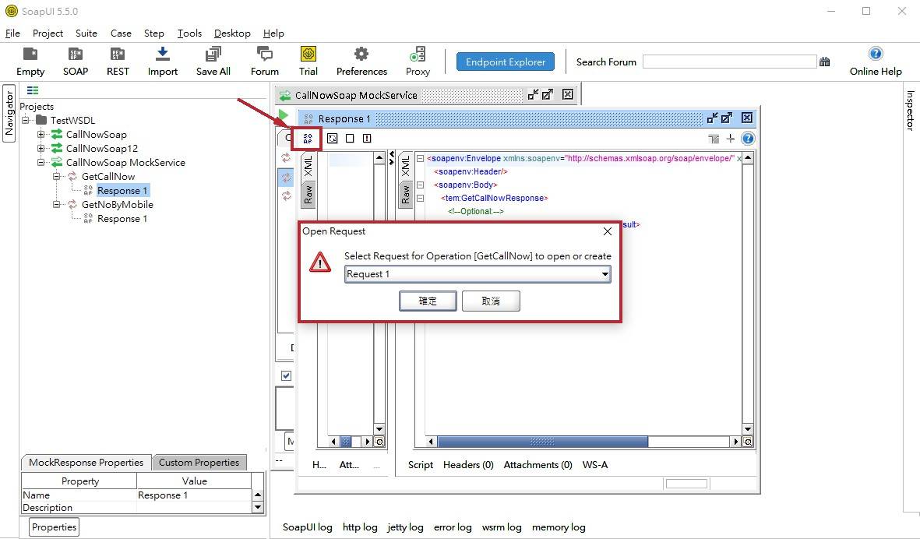Click the Trial toolbar icon
Image resolution: width=920 pixels, height=539 pixels.
(308, 61)
